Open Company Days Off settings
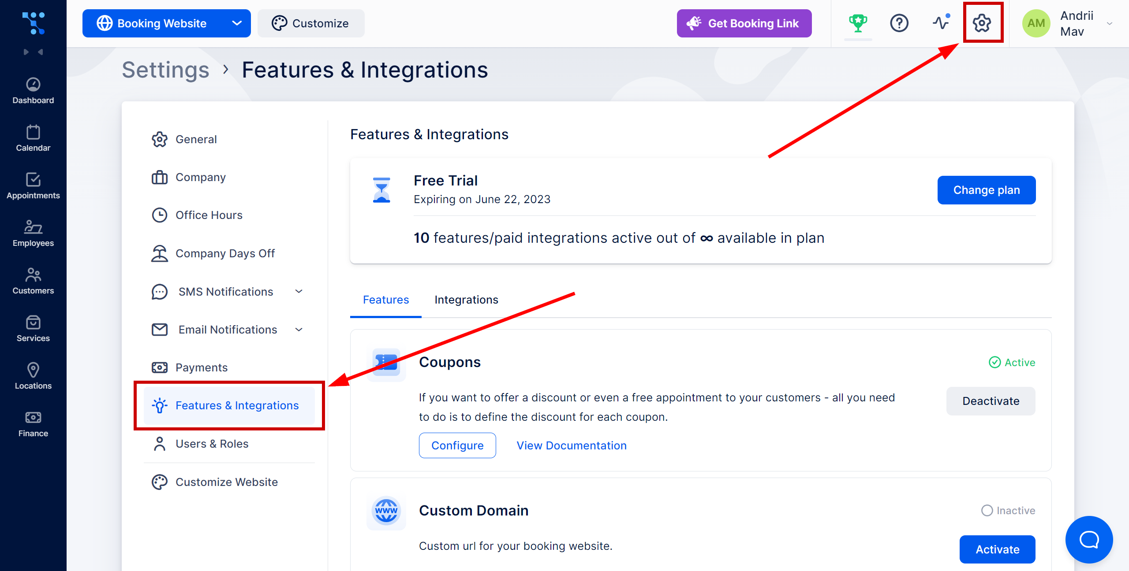This screenshot has width=1129, height=571. (x=229, y=253)
